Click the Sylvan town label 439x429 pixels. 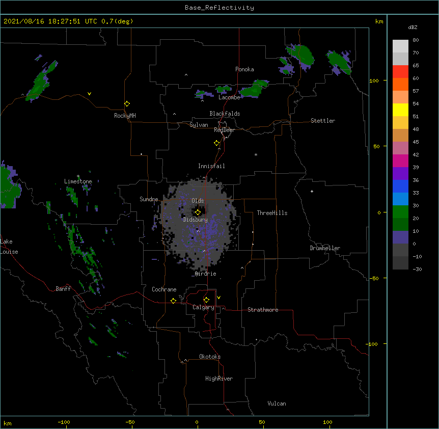[x=199, y=125]
